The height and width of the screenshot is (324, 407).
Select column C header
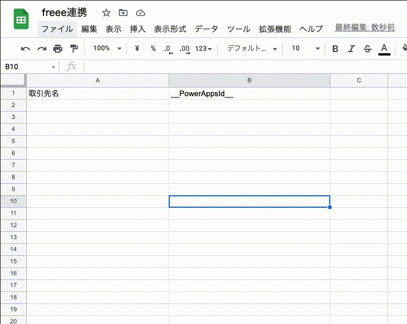[359, 80]
